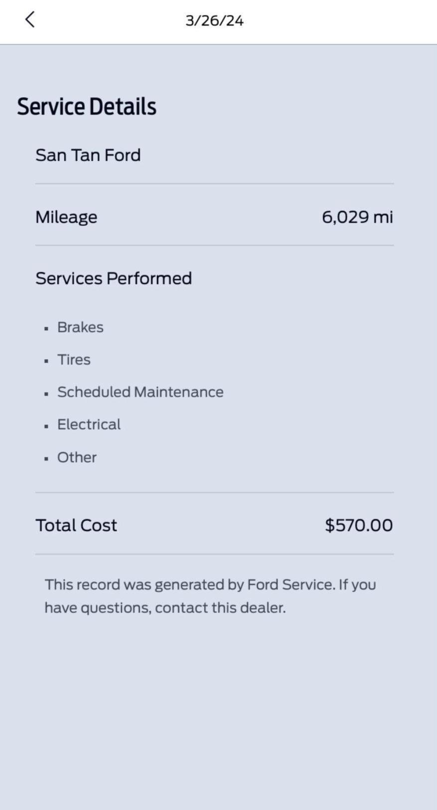Tap the 3/26/24 date title
Viewport: 437px width, 810px height.
tap(214, 21)
